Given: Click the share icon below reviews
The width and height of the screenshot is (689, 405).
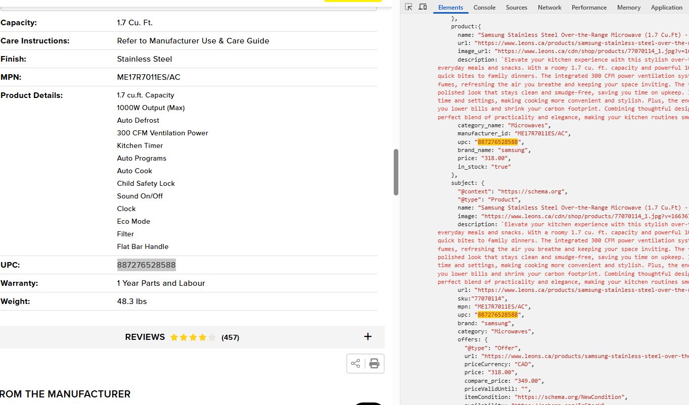Looking at the screenshot, I should [x=355, y=364].
